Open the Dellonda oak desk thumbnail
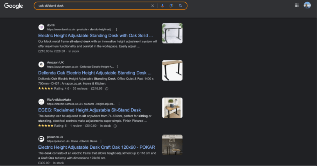 [x=172, y=71]
